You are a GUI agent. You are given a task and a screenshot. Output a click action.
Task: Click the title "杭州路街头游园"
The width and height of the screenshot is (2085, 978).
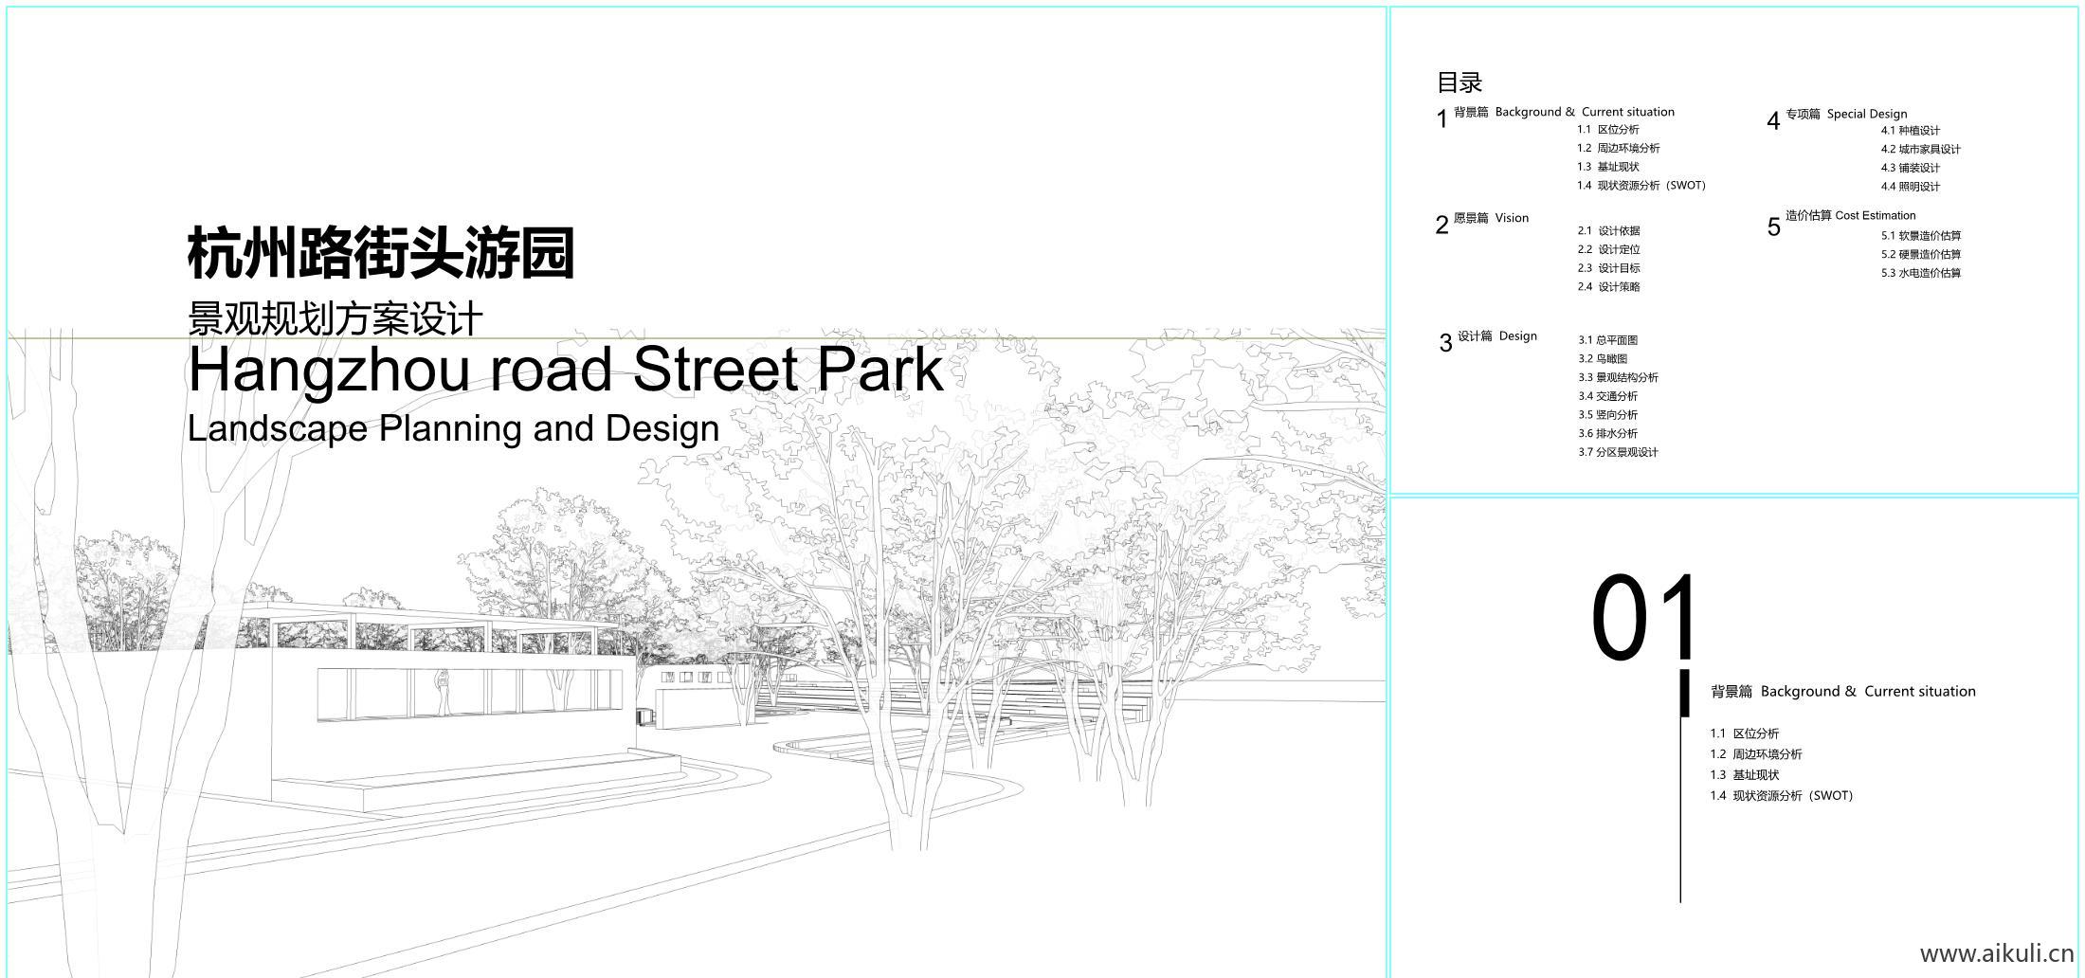[381, 253]
